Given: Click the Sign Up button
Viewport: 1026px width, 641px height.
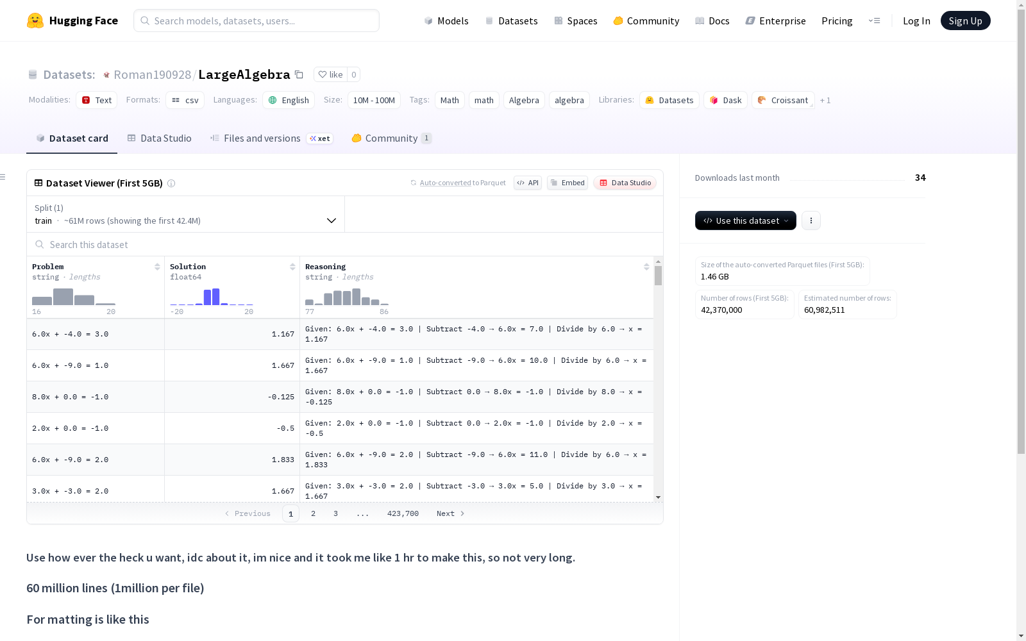Looking at the screenshot, I should tap(966, 21).
